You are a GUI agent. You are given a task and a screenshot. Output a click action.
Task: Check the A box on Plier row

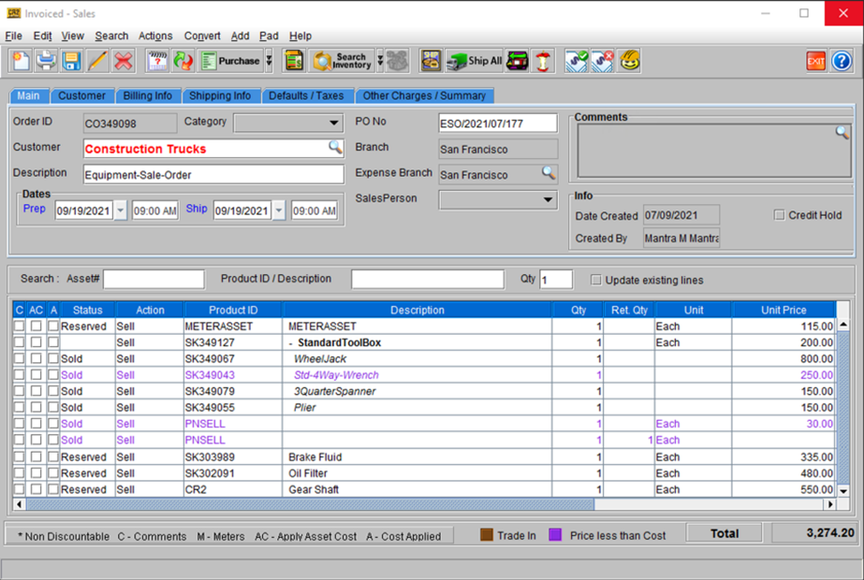coord(53,408)
